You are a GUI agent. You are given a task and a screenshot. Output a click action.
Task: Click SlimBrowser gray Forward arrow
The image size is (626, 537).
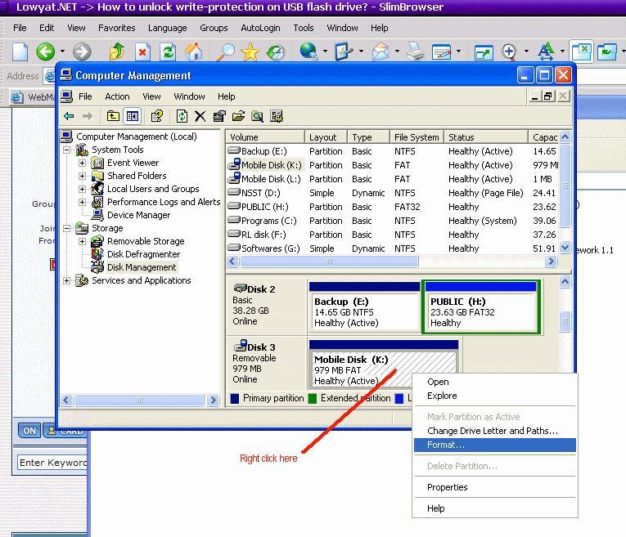pos(82,51)
